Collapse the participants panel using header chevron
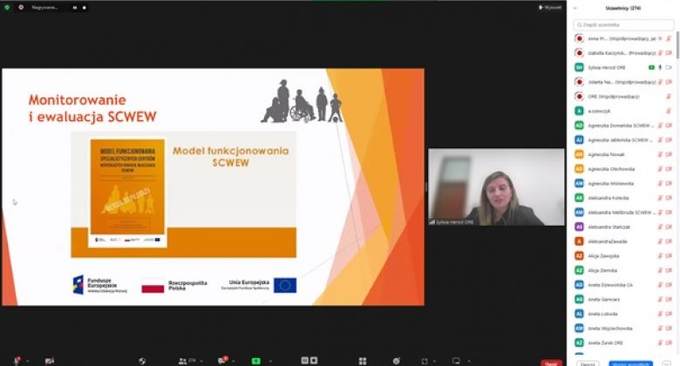 point(575,8)
